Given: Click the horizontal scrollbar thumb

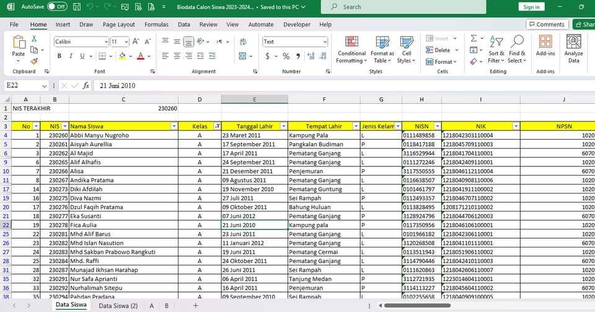Looking at the screenshot, I should [417, 305].
